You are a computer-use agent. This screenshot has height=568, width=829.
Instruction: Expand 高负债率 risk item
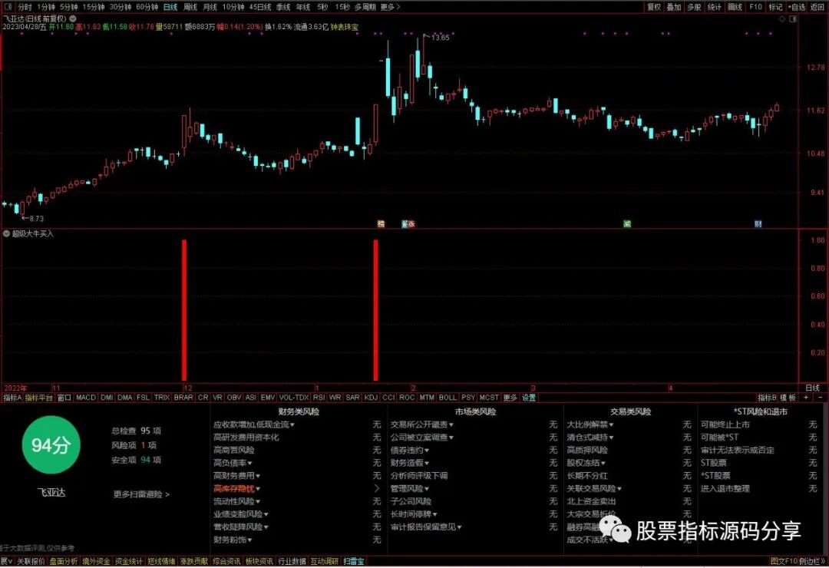coord(233,463)
